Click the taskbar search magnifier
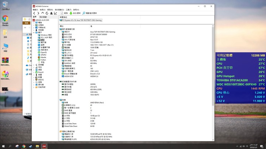 tap(10, 146)
